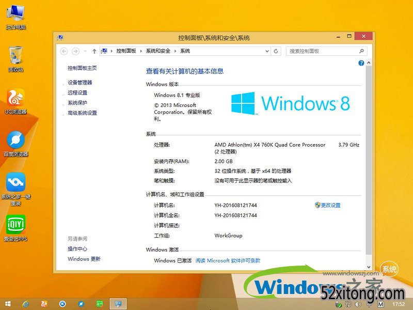
Task: Open the recent locations dropdown arrow
Action: point(85,51)
